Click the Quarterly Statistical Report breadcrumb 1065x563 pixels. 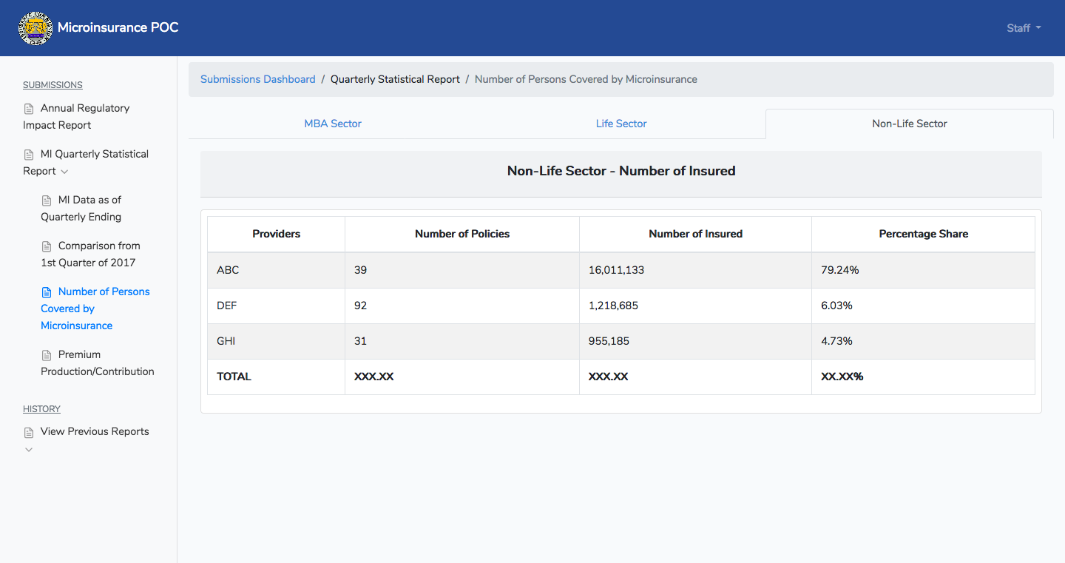[x=395, y=79]
